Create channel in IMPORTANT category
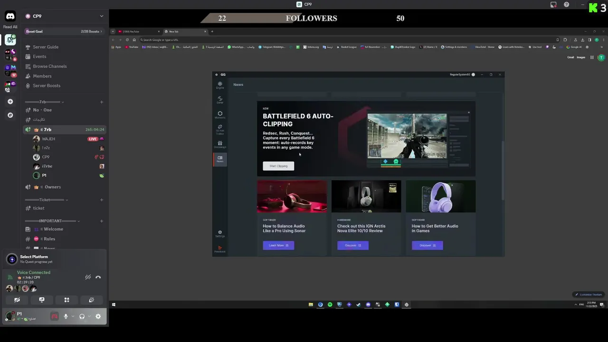Screen dimensions: 608x342 [101, 221]
